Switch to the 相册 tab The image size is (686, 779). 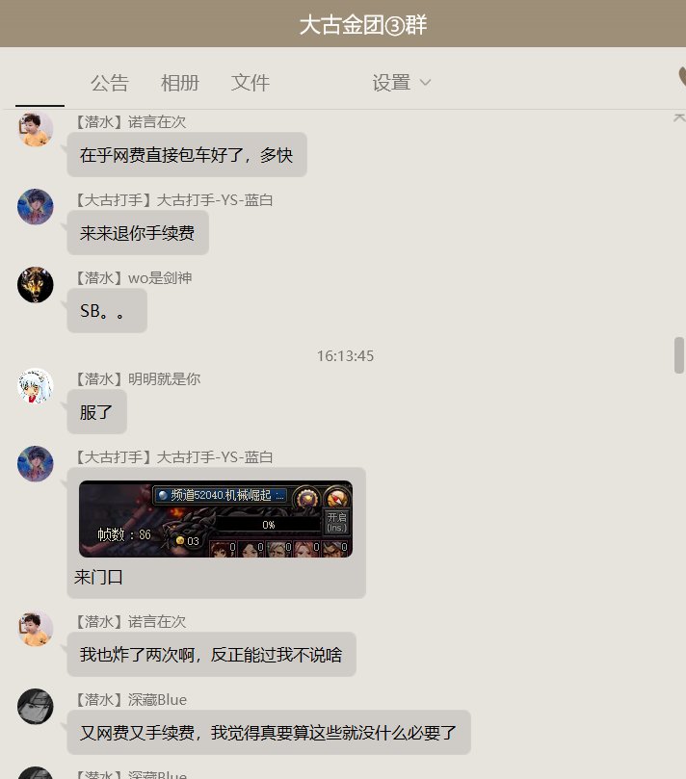[180, 83]
